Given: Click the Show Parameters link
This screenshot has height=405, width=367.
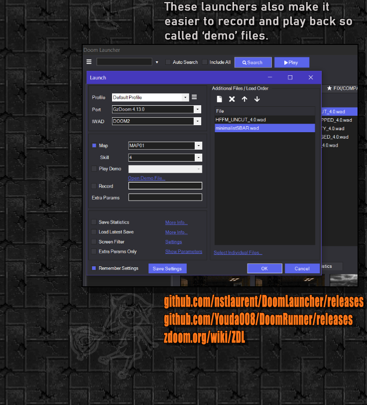Looking at the screenshot, I should click(x=184, y=251).
